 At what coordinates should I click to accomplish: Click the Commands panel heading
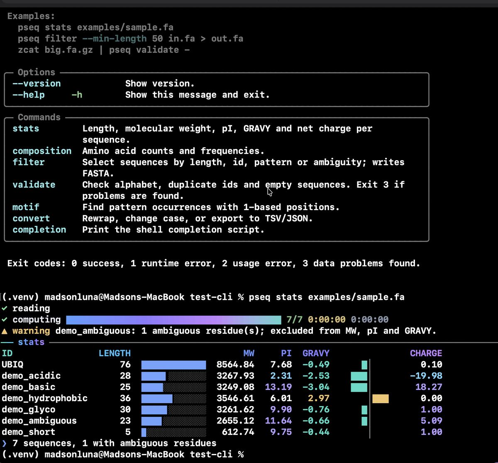point(39,117)
